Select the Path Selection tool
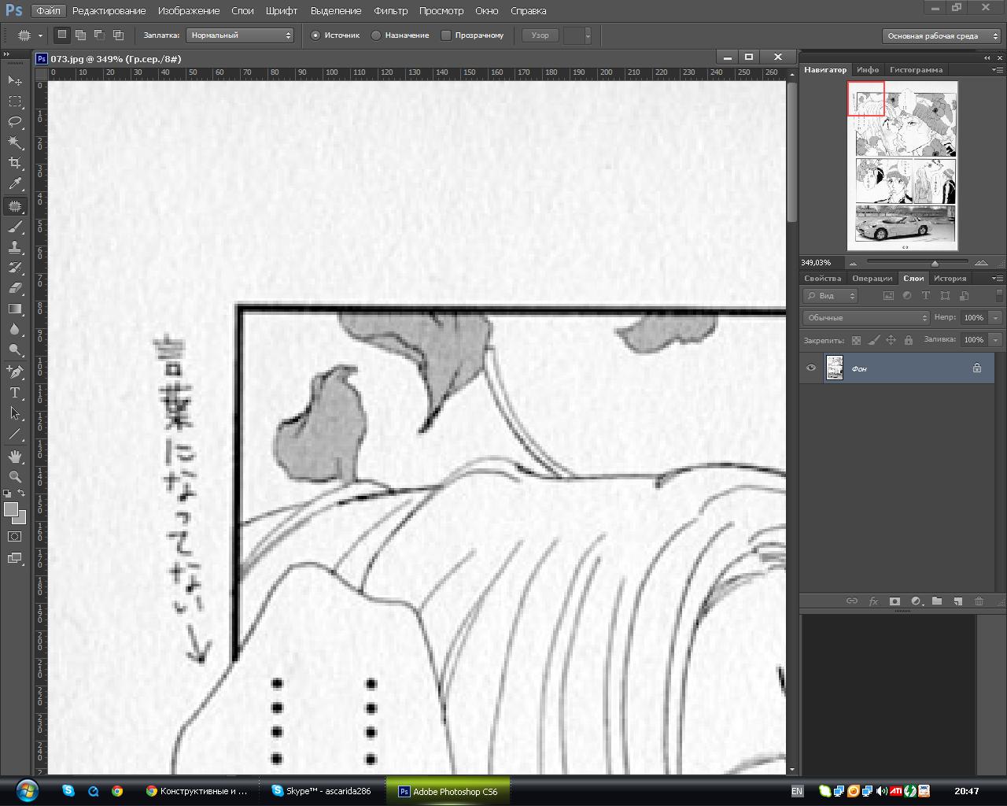1007x806 pixels. (x=15, y=412)
